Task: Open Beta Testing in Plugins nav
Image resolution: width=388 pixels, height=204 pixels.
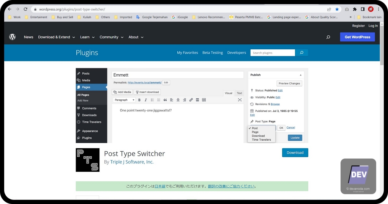Action: tap(213, 53)
